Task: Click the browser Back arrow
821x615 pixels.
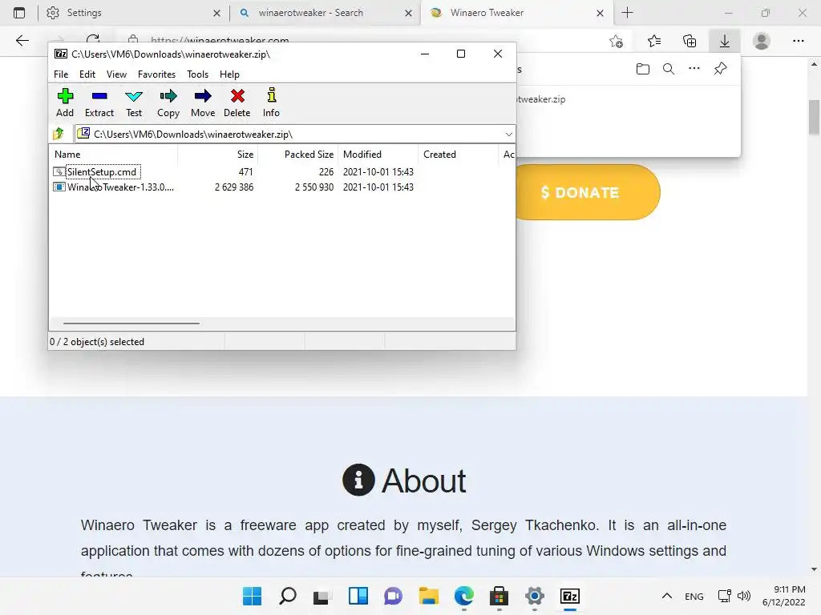Action: 22,41
